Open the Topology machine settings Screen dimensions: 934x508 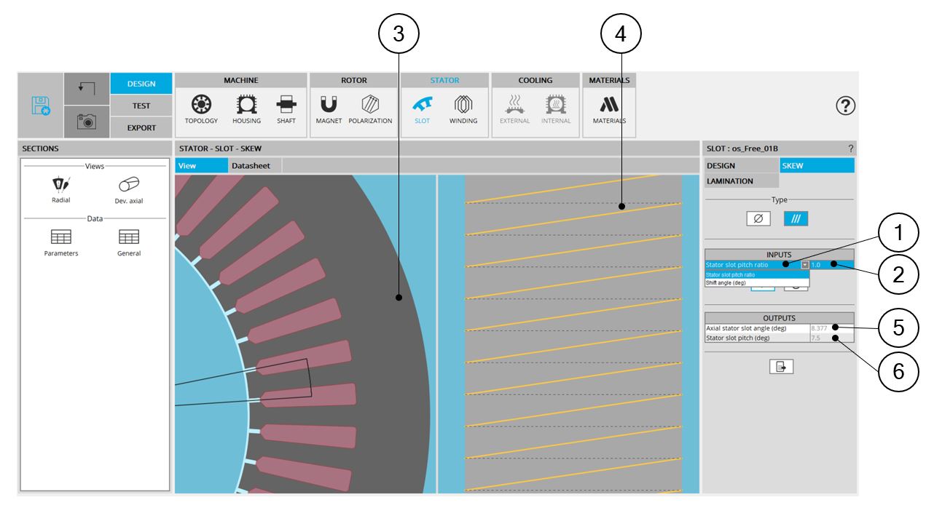(200, 108)
